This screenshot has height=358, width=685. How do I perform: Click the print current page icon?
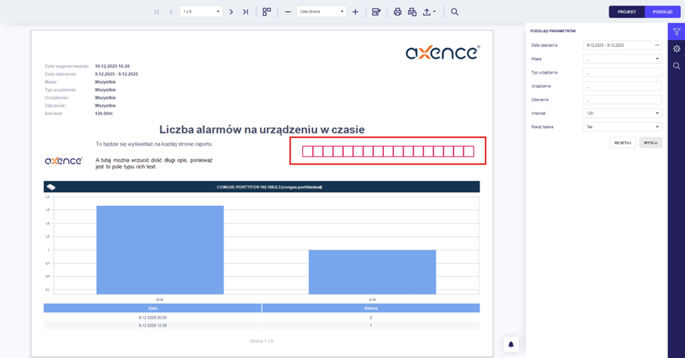412,12
